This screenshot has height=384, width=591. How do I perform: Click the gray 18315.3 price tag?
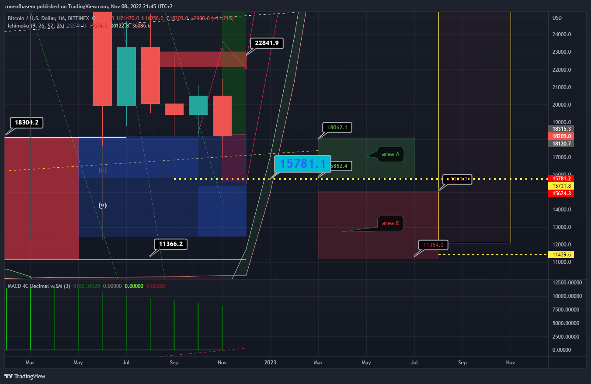coord(561,129)
